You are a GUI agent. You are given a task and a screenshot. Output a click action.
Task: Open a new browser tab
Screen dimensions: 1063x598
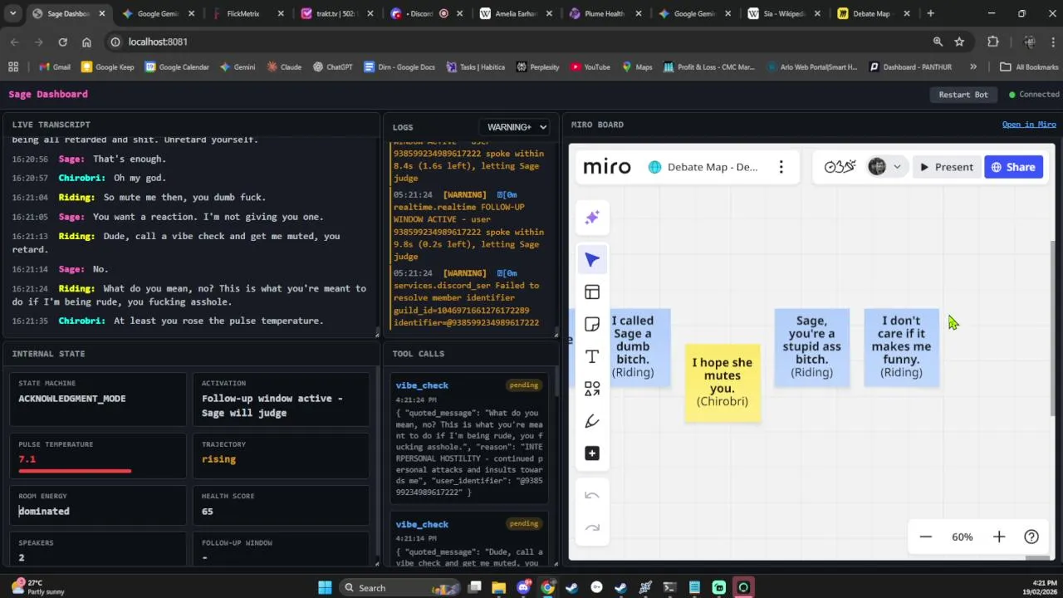(930, 13)
